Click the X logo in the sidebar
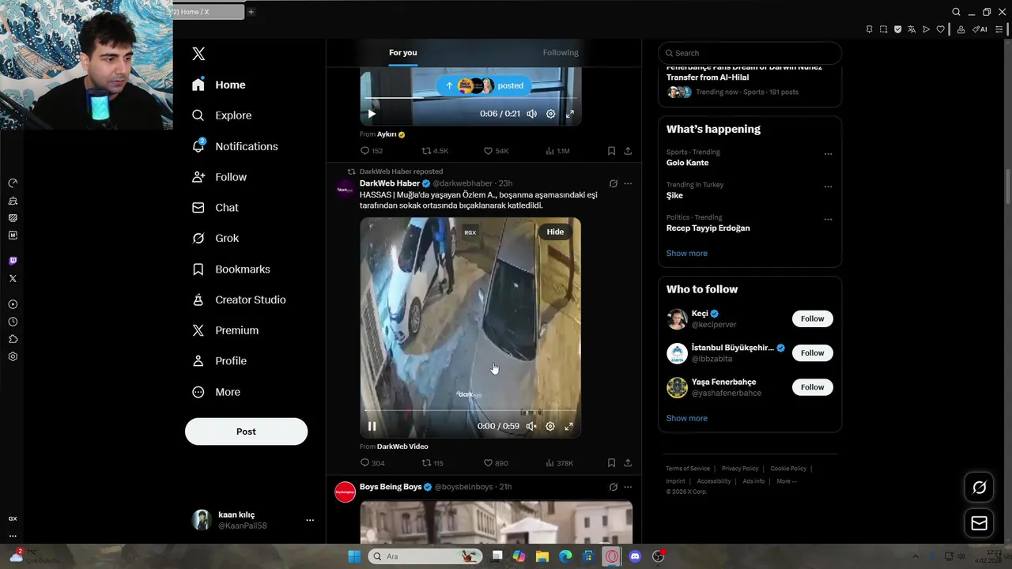The width and height of the screenshot is (1012, 569). [x=198, y=54]
